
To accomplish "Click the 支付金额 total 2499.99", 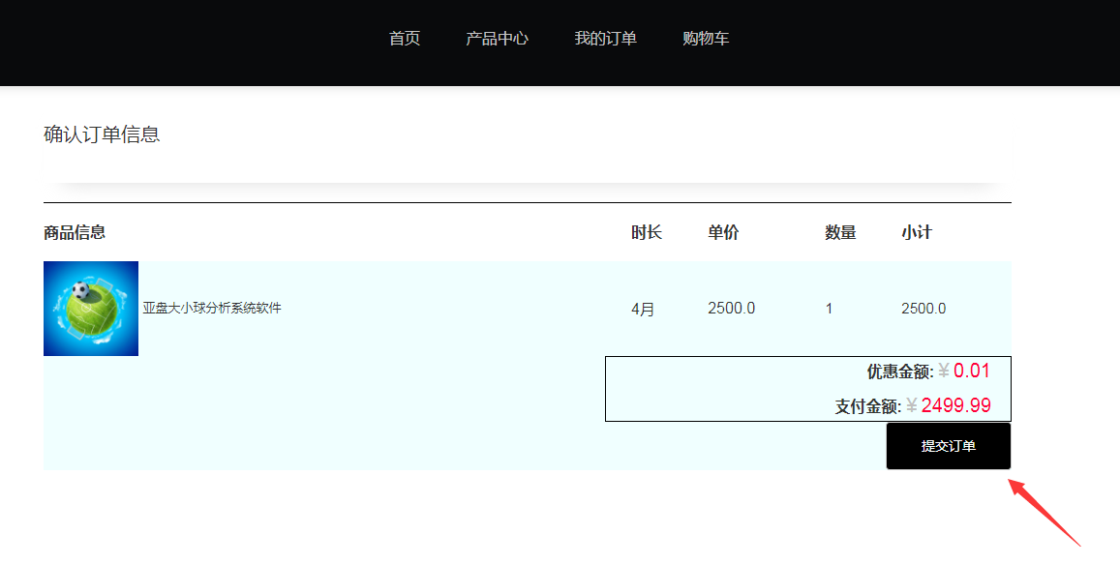I will 955,405.
